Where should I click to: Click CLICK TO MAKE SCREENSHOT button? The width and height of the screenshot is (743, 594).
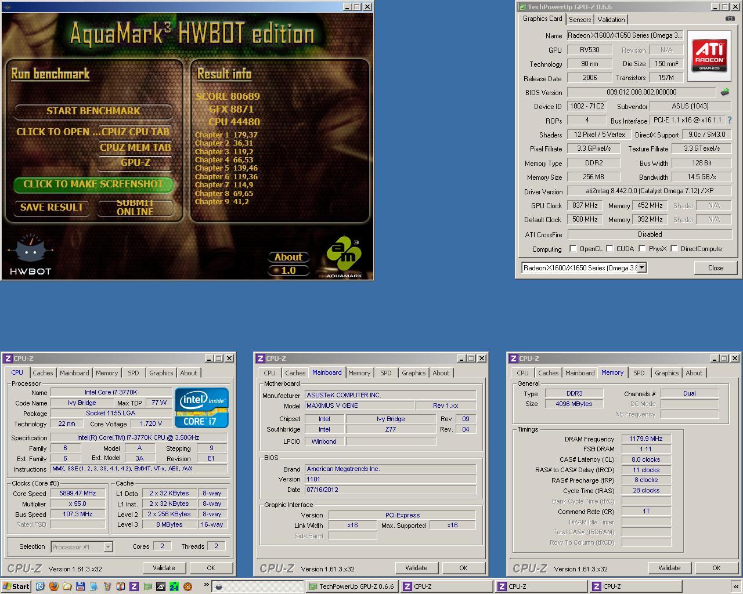[93, 184]
